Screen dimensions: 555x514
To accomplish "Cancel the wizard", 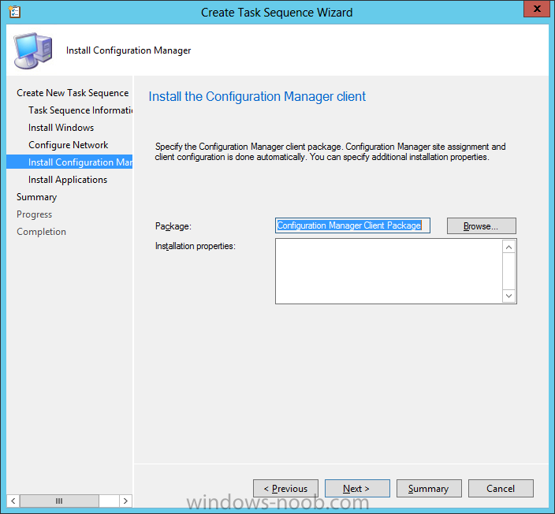I will [x=501, y=489].
